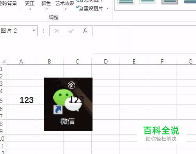
Task: Click cell A5 containing 123
Action: point(21,99)
